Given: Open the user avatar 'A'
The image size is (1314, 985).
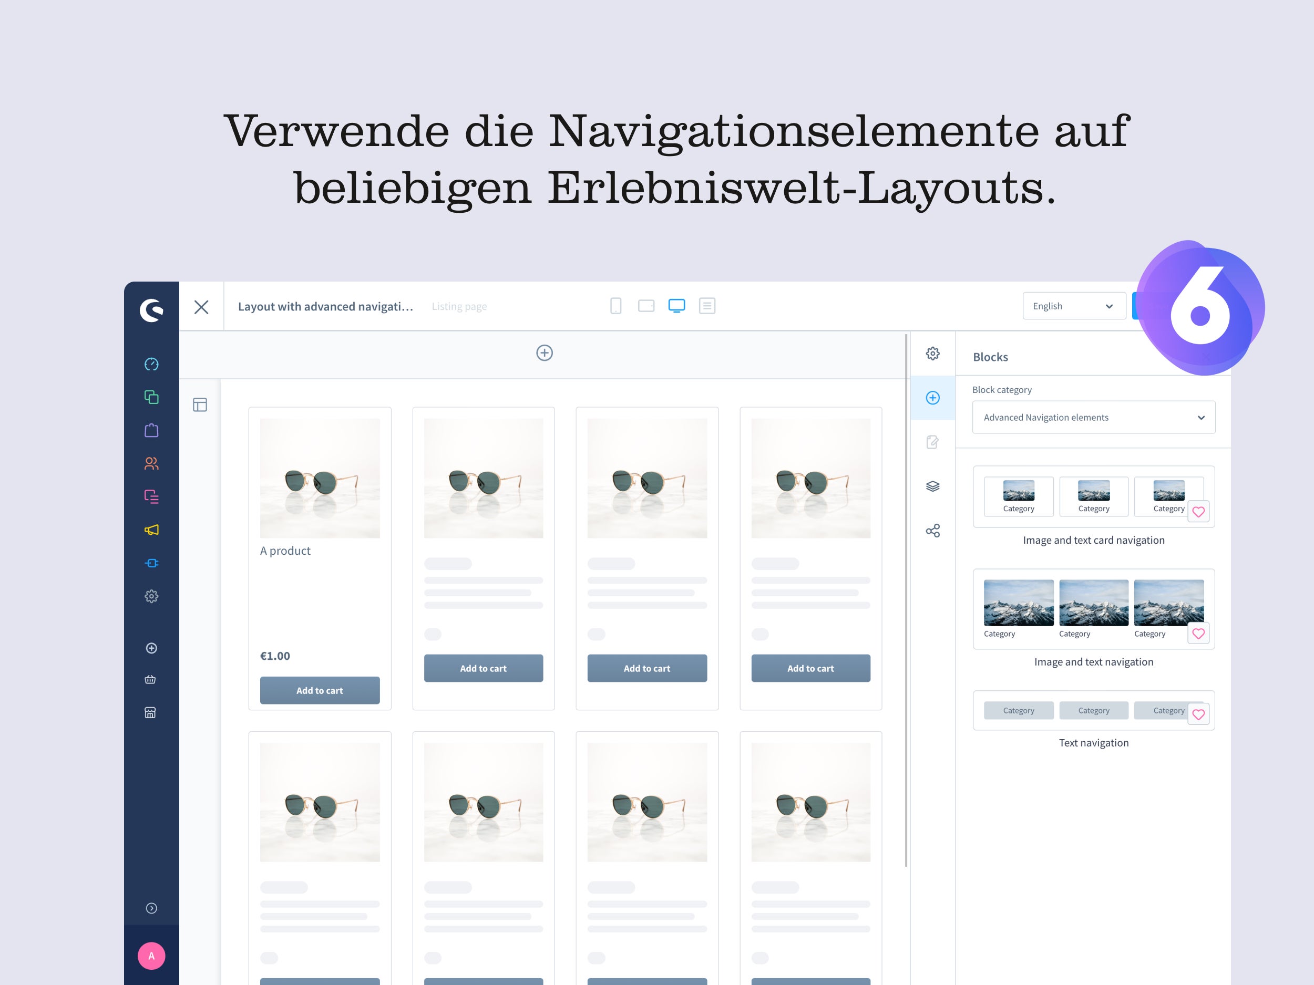Looking at the screenshot, I should (x=151, y=956).
